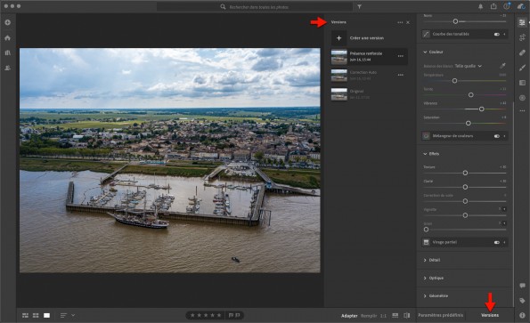
Task: Pick white balance with the eyedropper
Action: tap(502, 66)
